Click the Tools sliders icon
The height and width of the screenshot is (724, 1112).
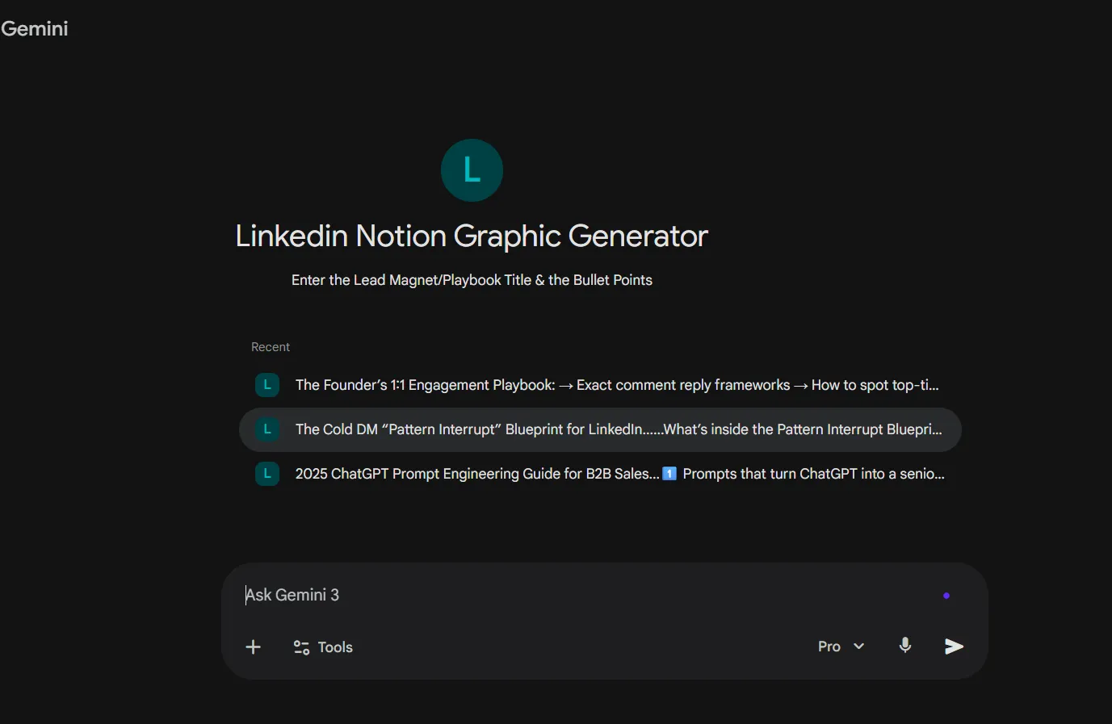(301, 647)
